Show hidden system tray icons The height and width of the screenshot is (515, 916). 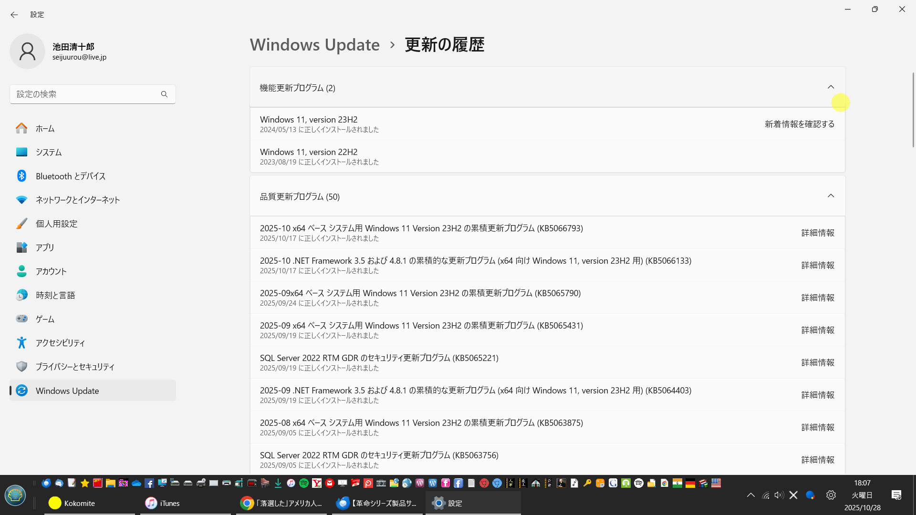(x=750, y=495)
